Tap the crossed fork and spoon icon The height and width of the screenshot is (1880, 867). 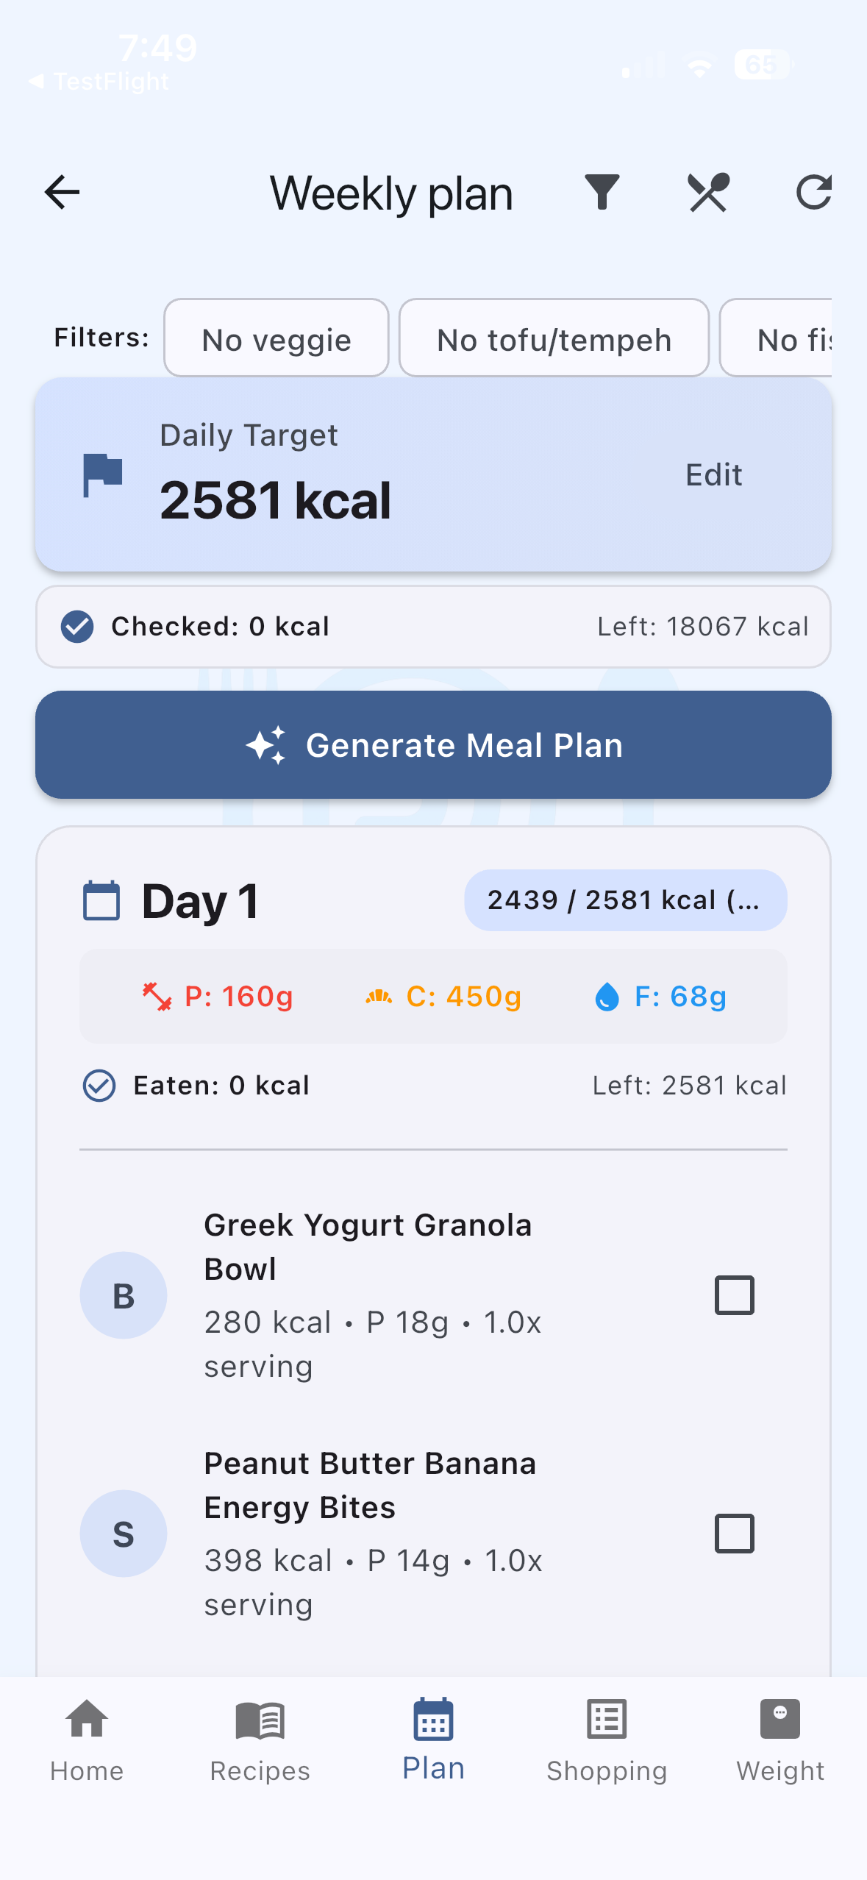708,193
